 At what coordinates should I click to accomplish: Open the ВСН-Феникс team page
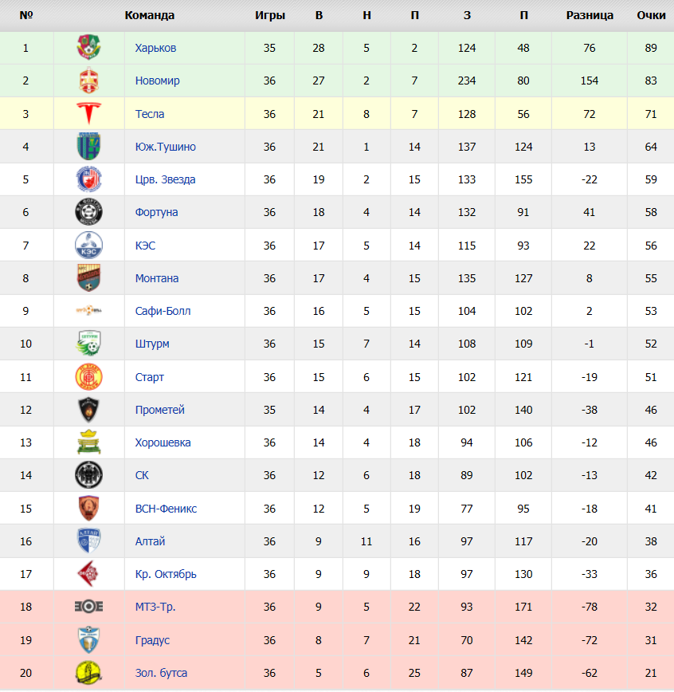(x=166, y=509)
